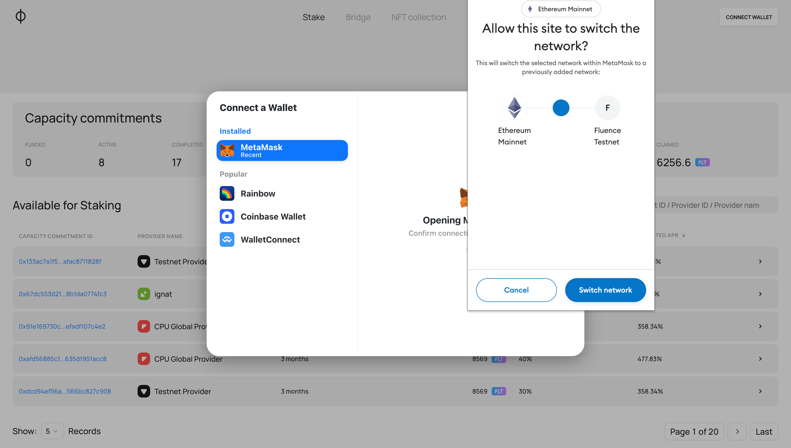Choose the Rainbow wallet option

[258, 193]
